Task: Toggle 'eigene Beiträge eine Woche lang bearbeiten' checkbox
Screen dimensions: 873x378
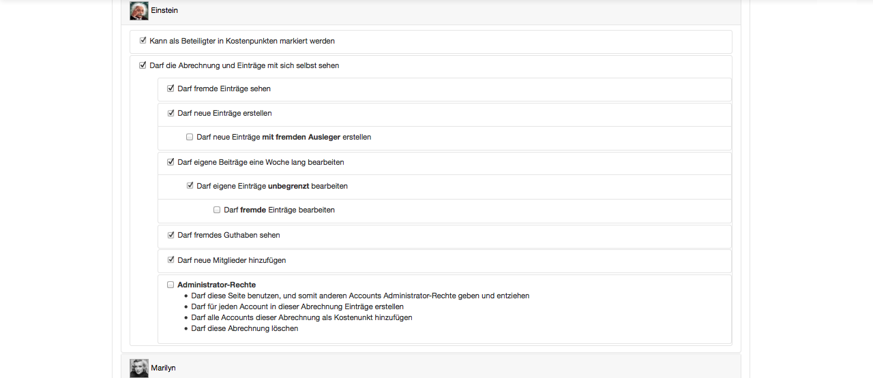Action: click(171, 162)
